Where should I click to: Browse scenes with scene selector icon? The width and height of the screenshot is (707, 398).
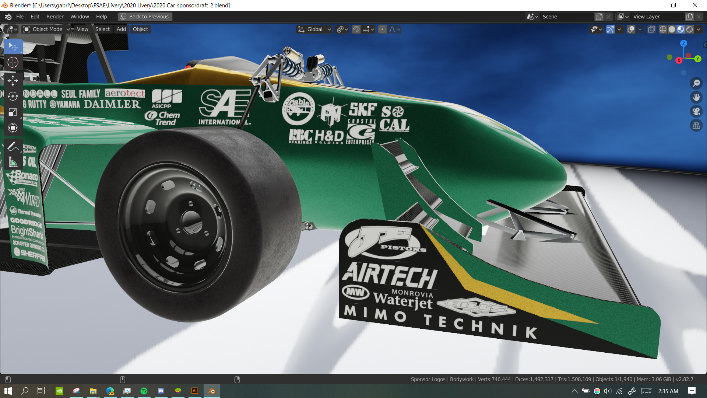tap(532, 17)
